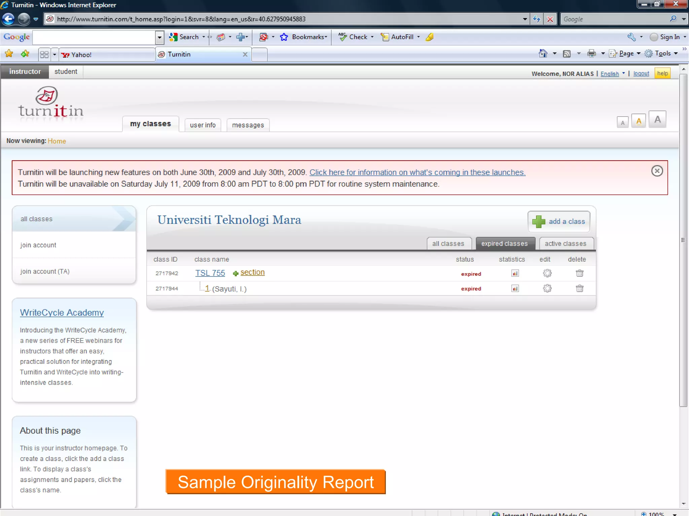
Task: Open address bar history dropdown arrow
Action: 524,19
